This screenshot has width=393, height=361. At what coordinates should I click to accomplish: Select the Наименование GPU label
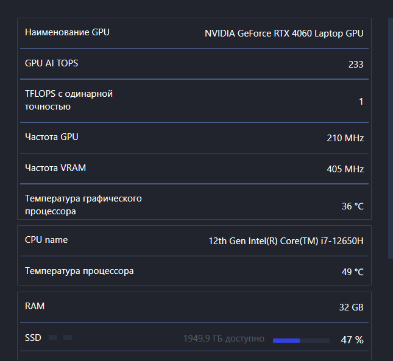click(x=67, y=32)
